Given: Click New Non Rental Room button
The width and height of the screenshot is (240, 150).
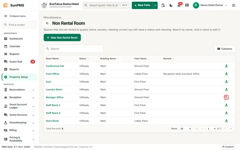Looking at the screenshot, I should click(62, 38).
